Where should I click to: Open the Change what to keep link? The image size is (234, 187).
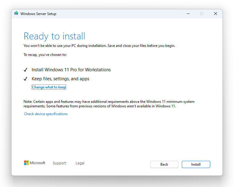[x=49, y=87]
